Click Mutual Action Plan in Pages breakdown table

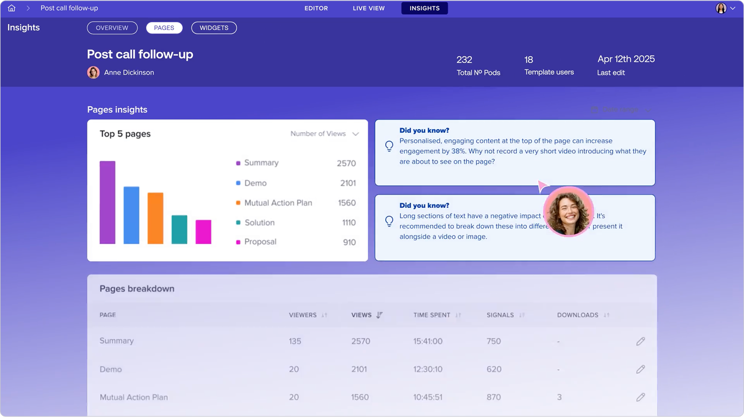tap(134, 397)
